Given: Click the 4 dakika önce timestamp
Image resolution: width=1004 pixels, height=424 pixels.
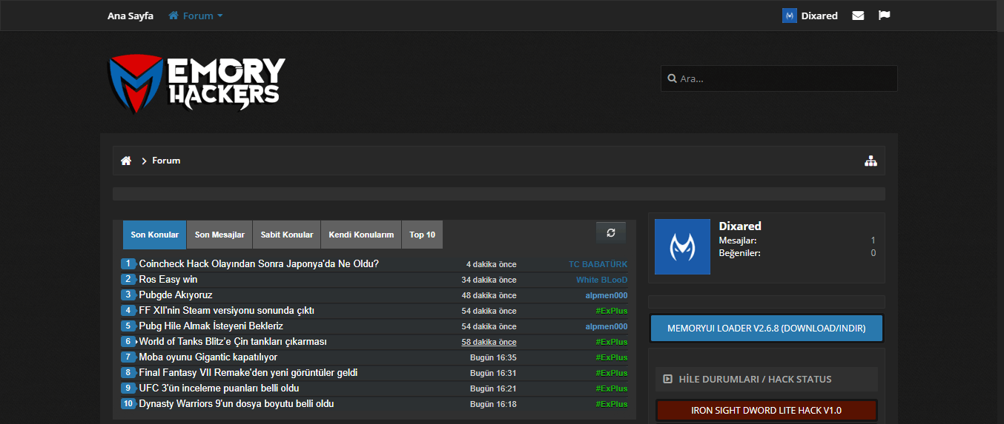Looking at the screenshot, I should 491,264.
